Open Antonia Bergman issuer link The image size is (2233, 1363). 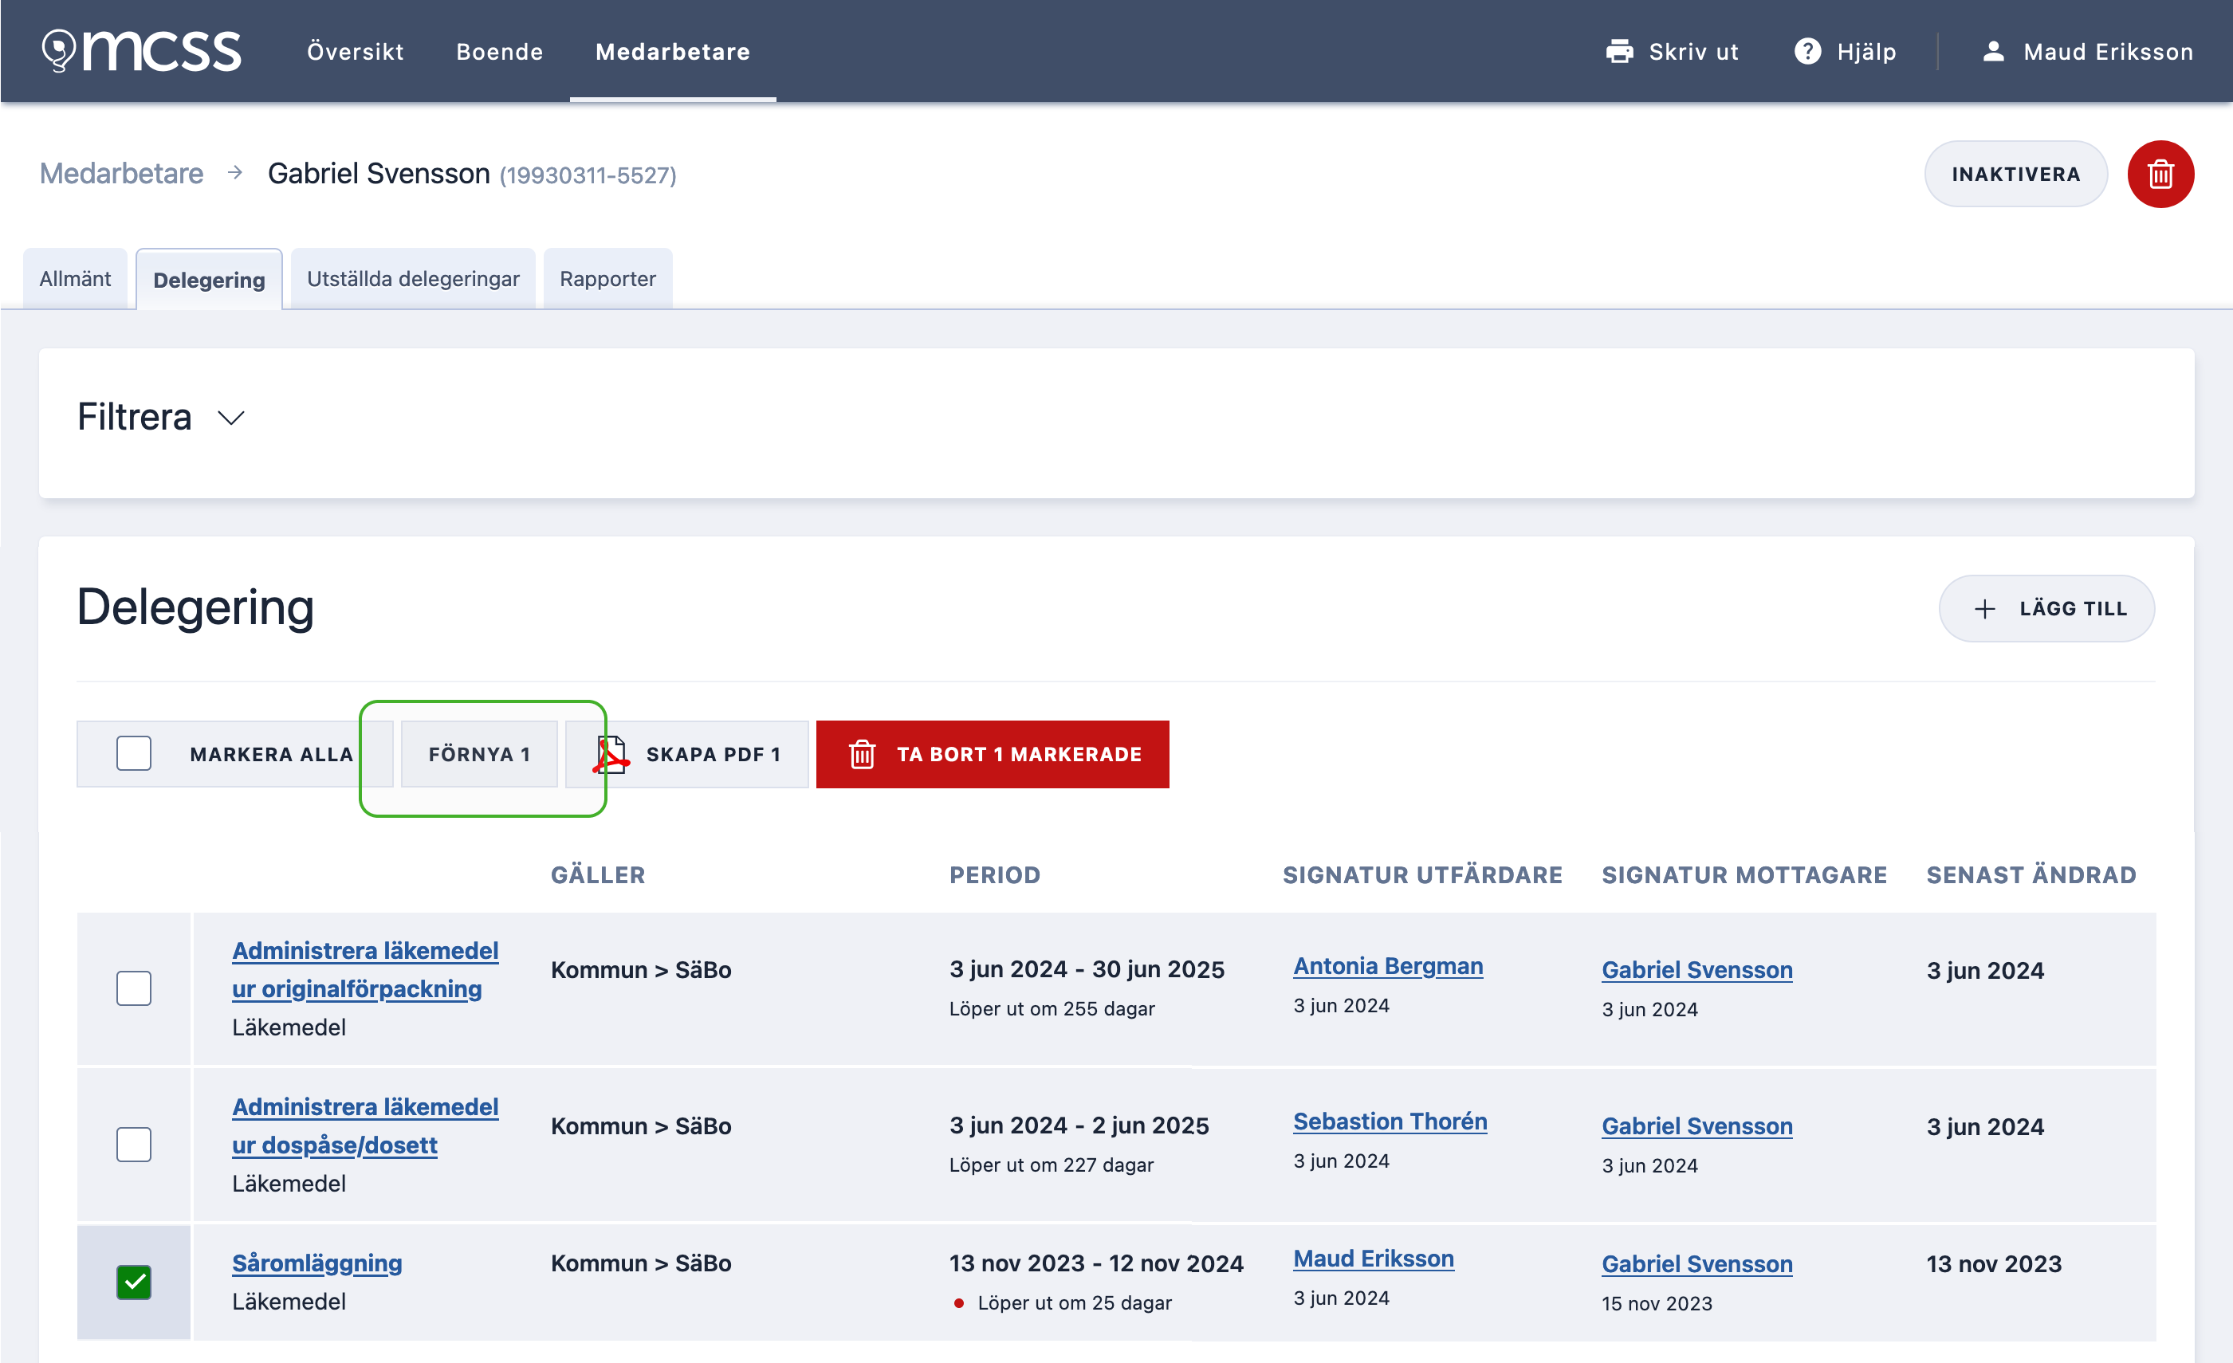point(1387,966)
